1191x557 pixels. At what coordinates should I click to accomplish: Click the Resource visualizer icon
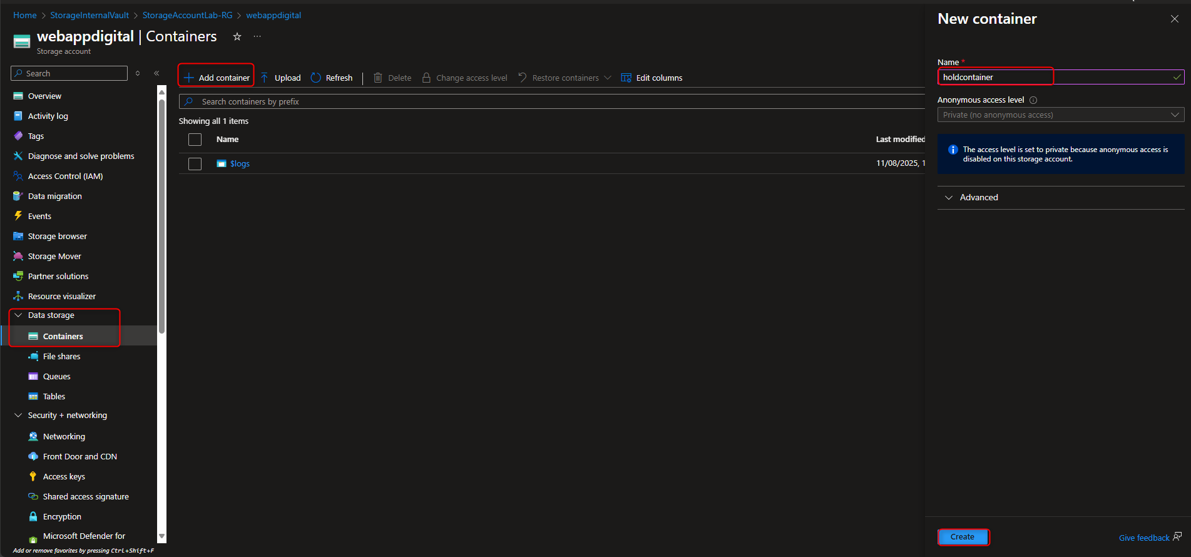pos(18,296)
